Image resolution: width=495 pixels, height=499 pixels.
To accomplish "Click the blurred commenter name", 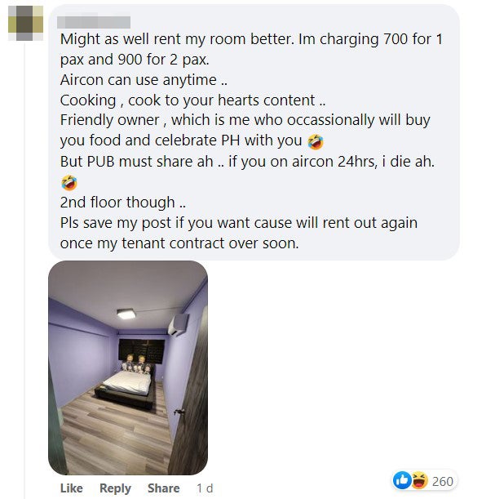I will [94, 22].
